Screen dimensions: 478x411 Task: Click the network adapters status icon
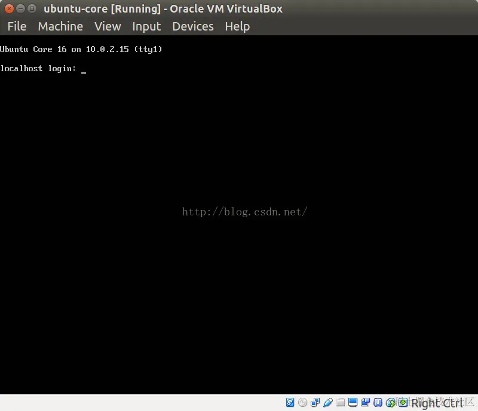pyautogui.click(x=315, y=403)
